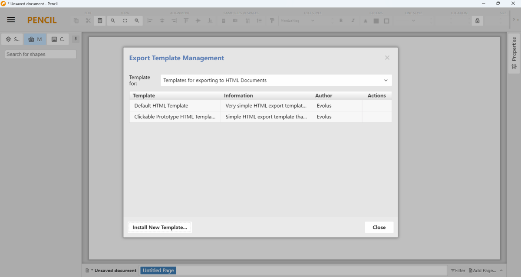Reset zoom with the fit-screen icon
Screen dimensions: 521x277
[125, 20]
